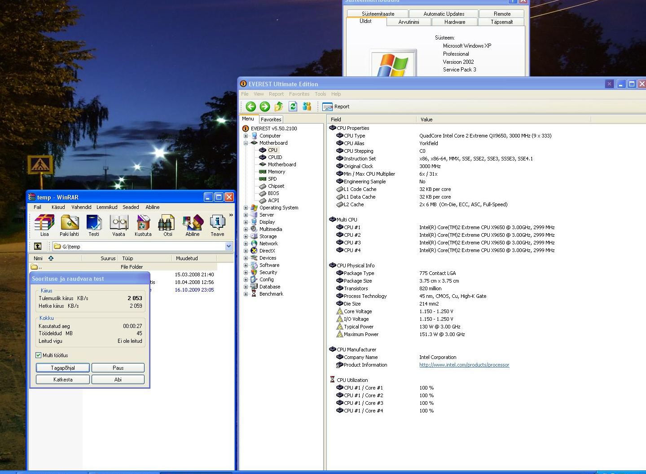Screen dimensions: 646x474
Task: Switch to the Favorites tab in EVEREST
Action: click(271, 120)
